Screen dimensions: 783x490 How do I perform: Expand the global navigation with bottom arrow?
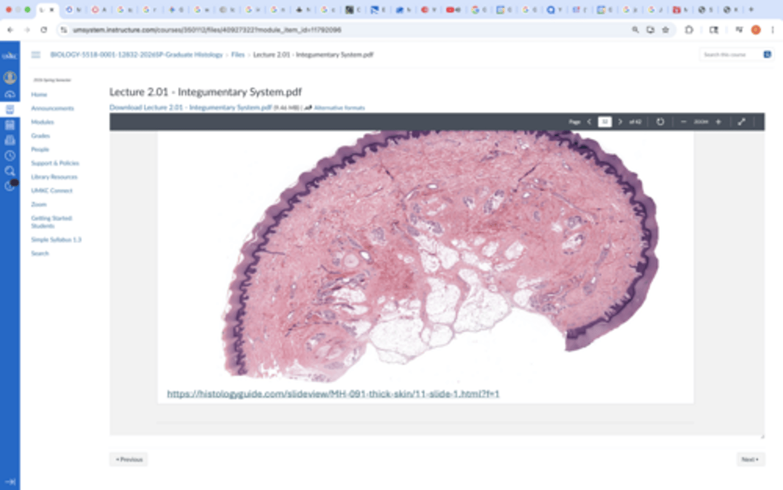click(10, 481)
